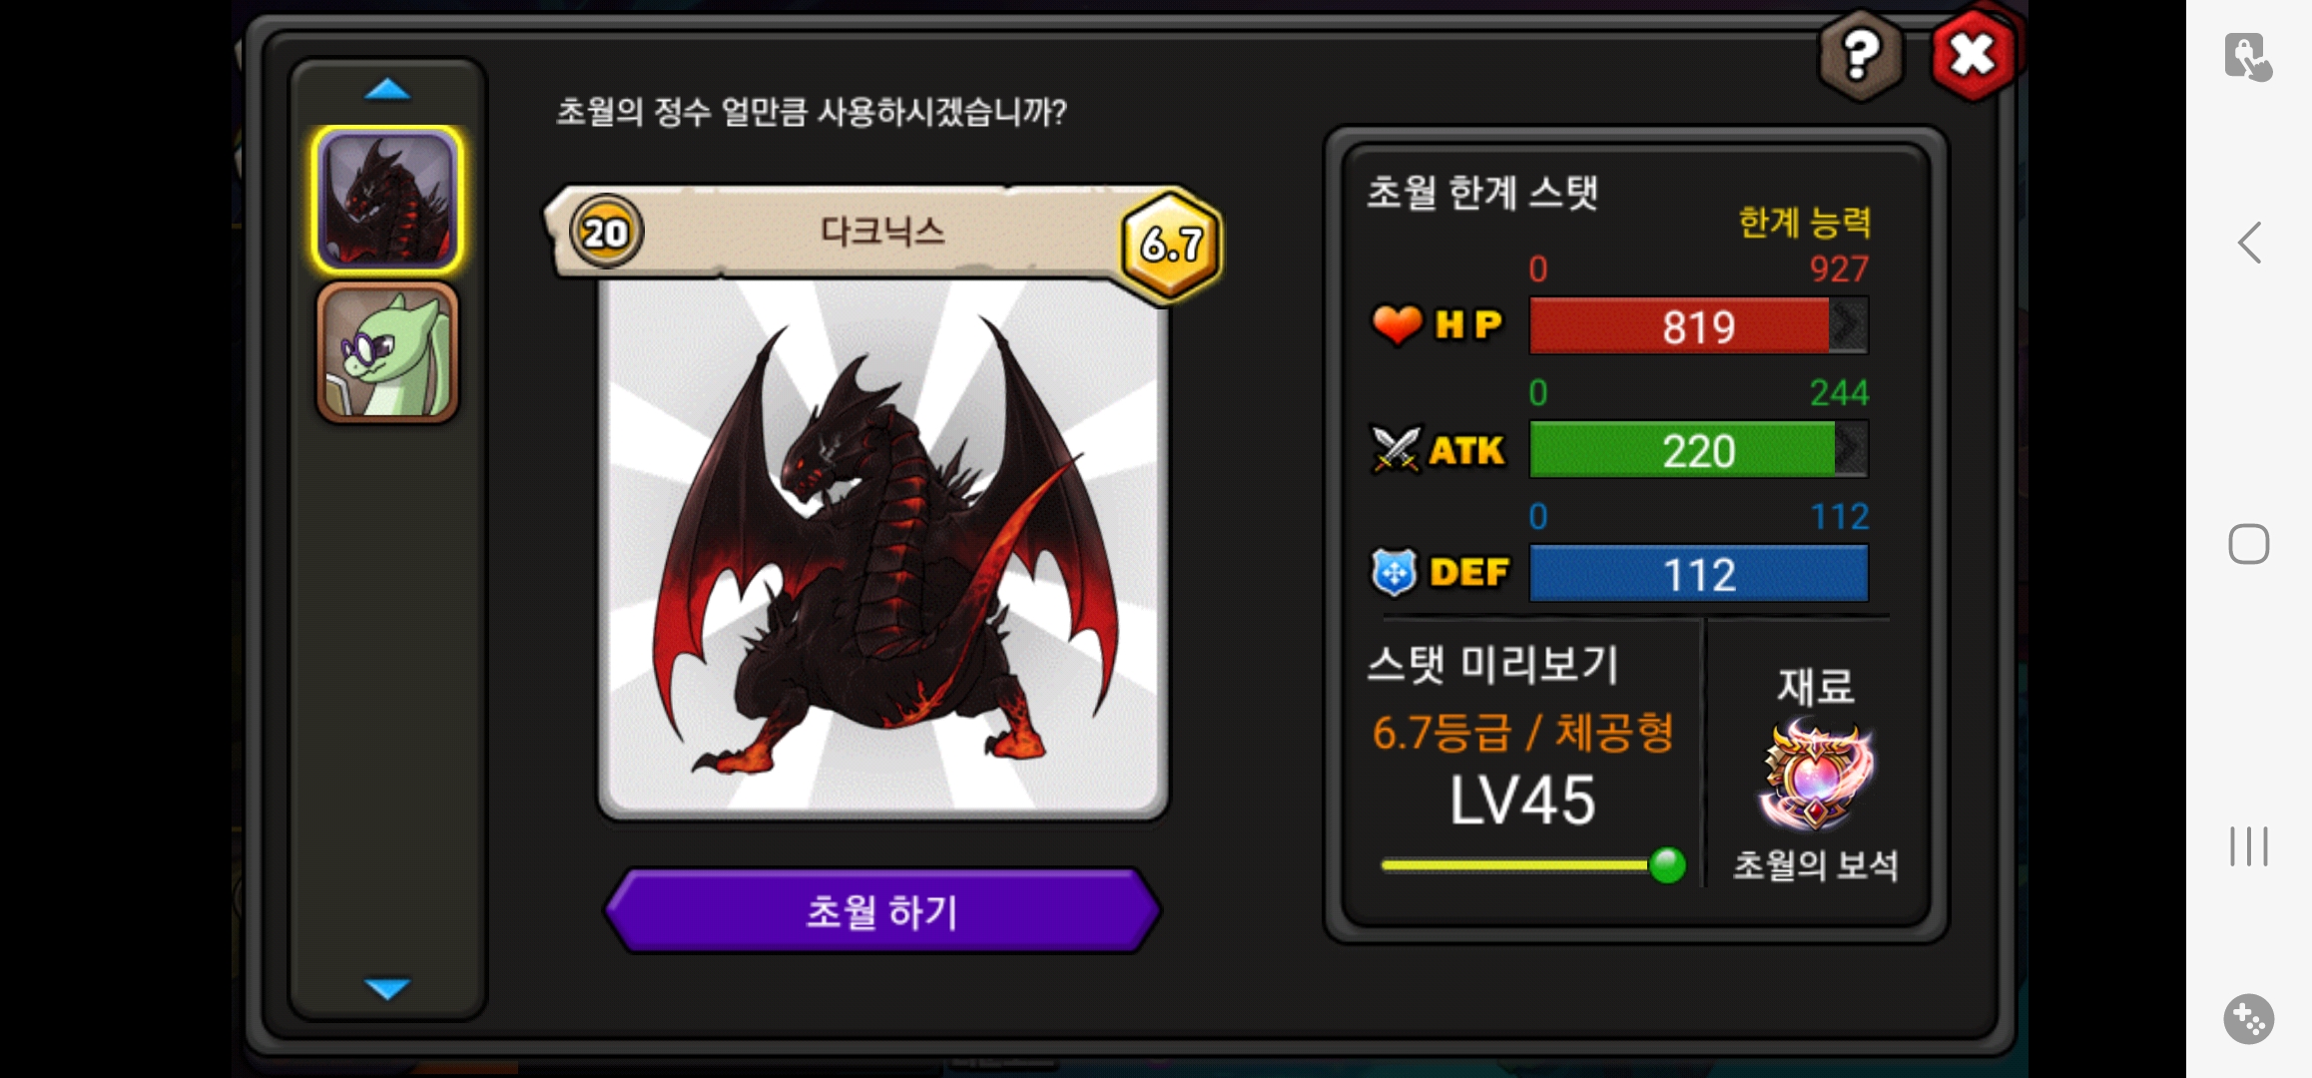Select the green dragon with glasses thumbnail
This screenshot has height=1078, width=2312.
[387, 352]
